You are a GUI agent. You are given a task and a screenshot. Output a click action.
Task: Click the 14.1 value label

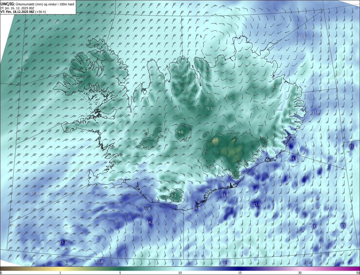196,208
